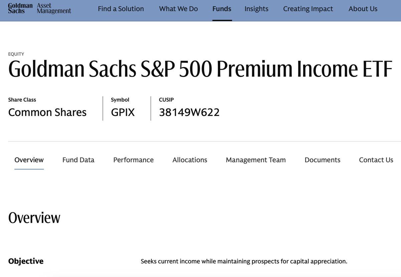Click the CUSIP number 38149W622
This screenshot has height=277, width=401.
[x=189, y=112]
